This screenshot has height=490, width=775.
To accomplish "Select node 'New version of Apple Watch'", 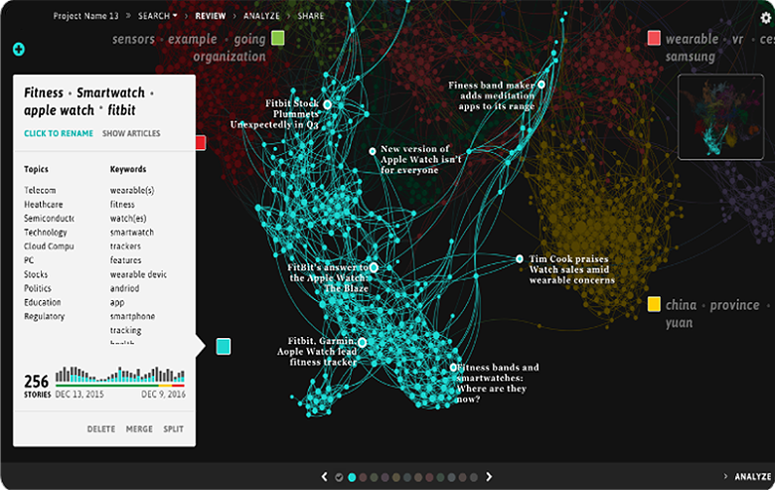I will [373, 151].
